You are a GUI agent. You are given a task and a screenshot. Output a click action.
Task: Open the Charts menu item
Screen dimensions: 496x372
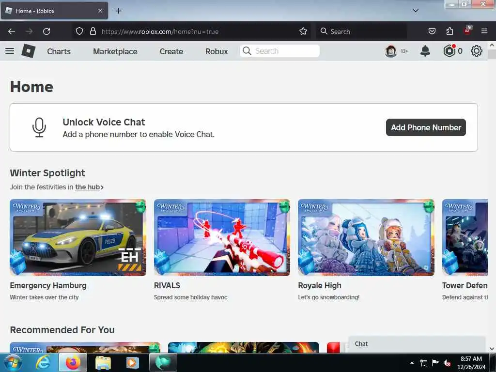[x=59, y=51]
